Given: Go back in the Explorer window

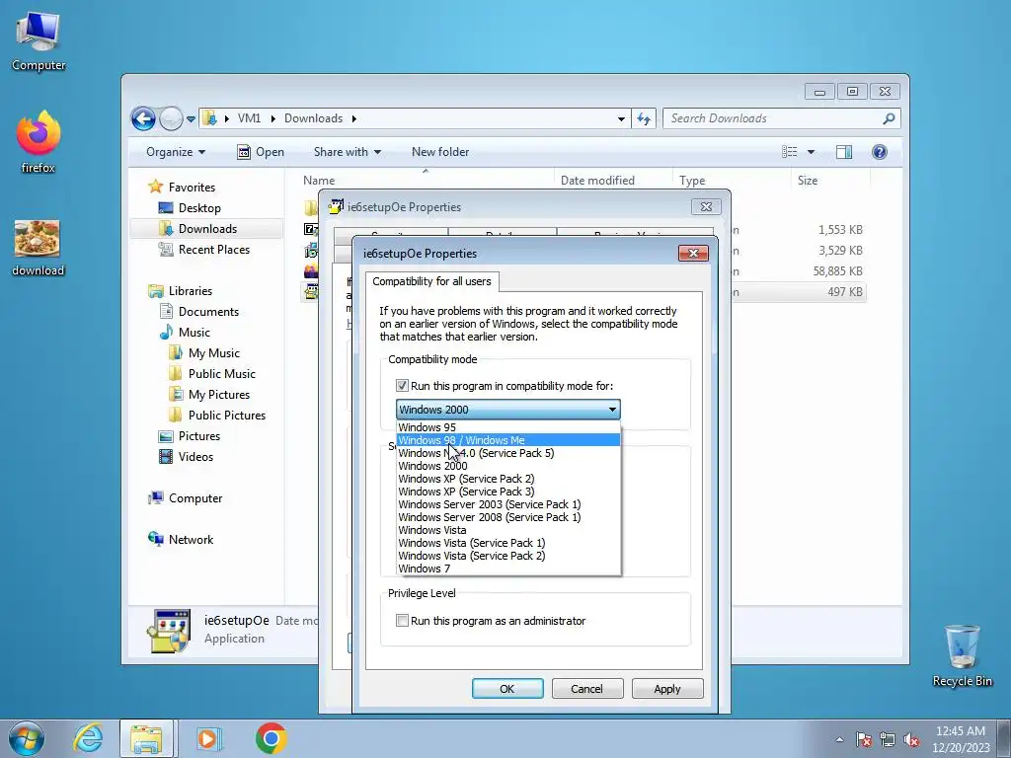Looking at the screenshot, I should 143,118.
